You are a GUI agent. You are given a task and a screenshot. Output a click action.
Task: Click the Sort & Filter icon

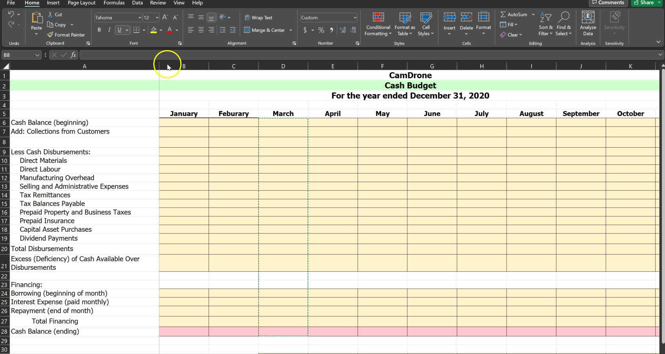[545, 24]
